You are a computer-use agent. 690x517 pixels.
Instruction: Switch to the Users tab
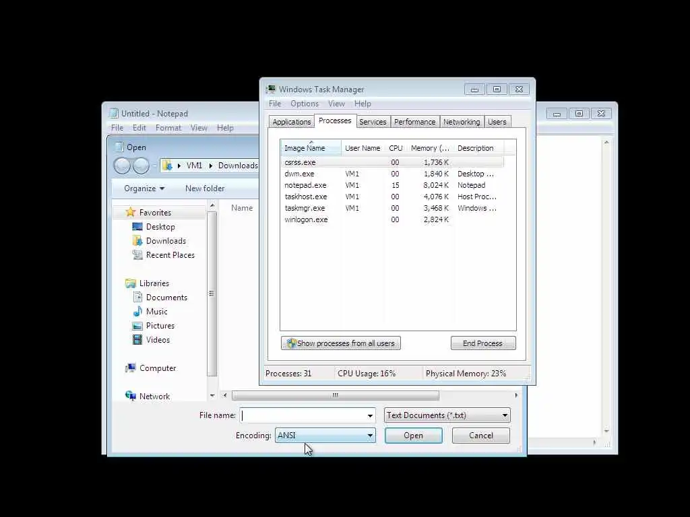point(497,122)
